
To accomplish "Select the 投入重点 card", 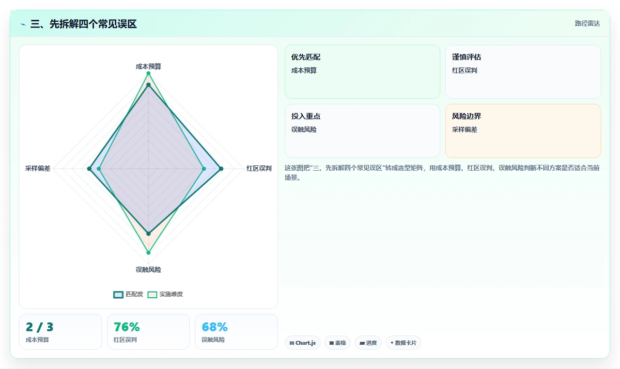I will (362, 131).
